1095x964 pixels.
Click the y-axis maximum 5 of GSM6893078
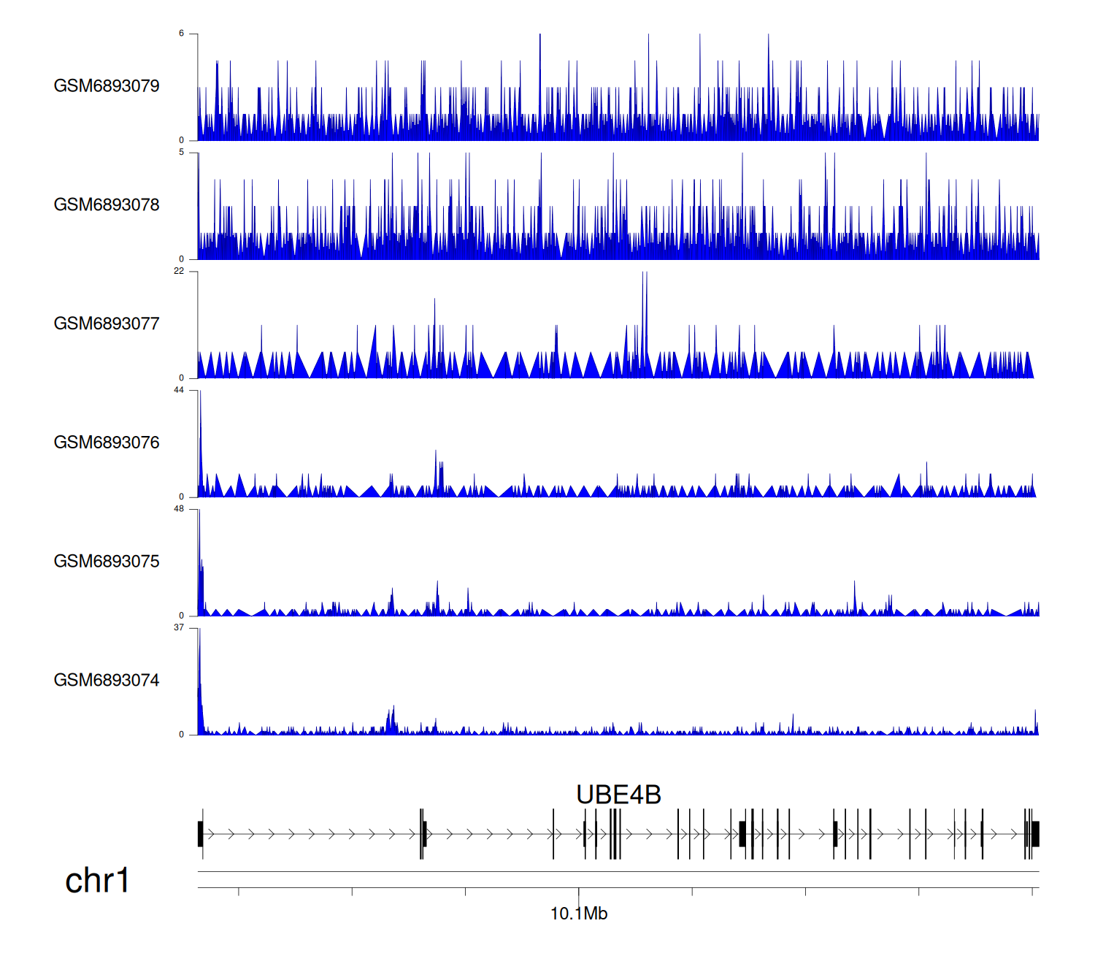tap(182, 153)
